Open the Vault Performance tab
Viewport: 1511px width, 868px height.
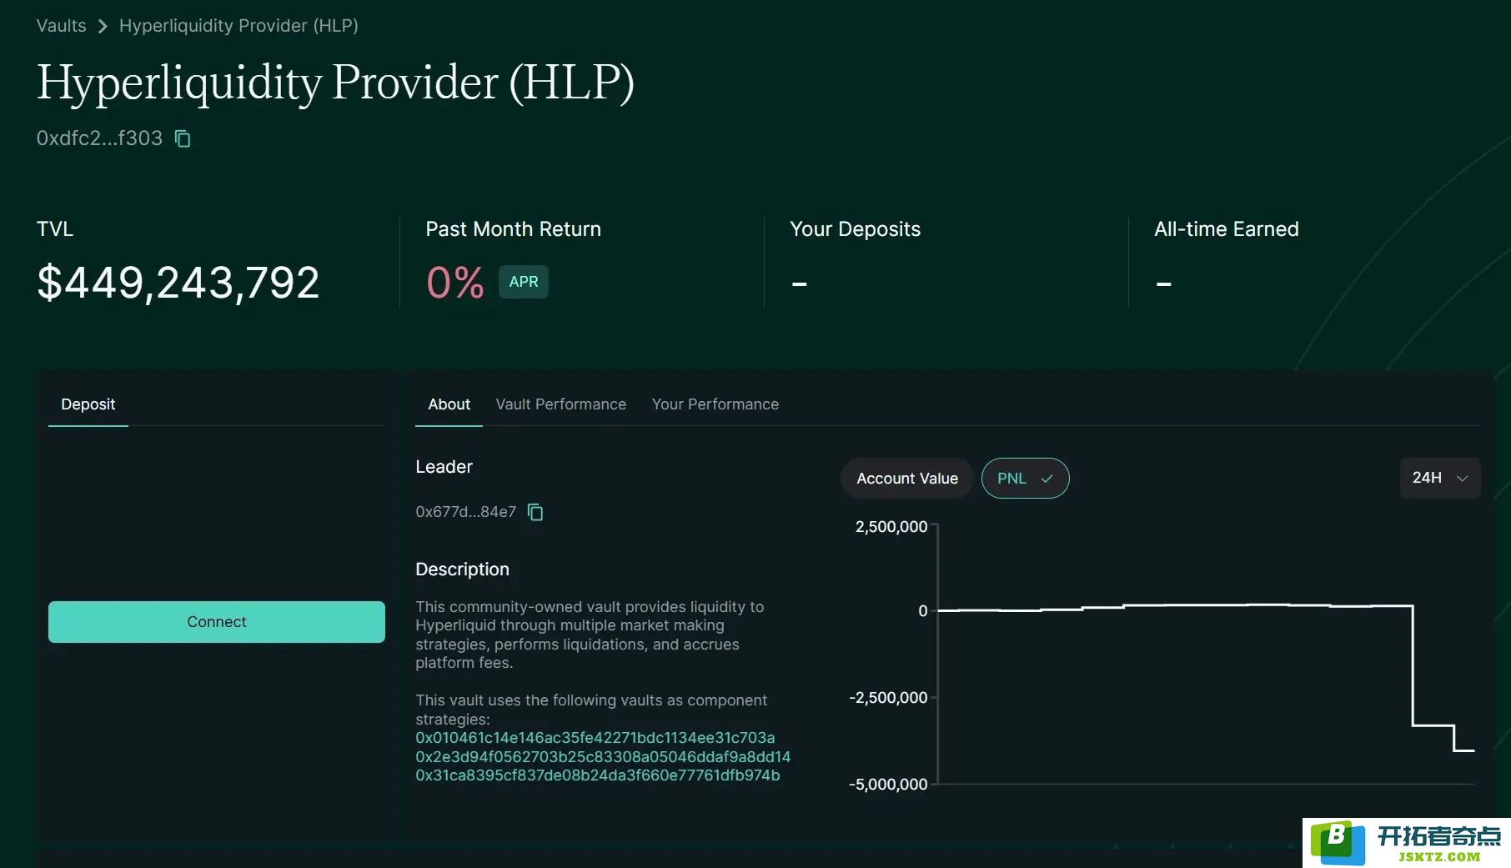point(560,404)
